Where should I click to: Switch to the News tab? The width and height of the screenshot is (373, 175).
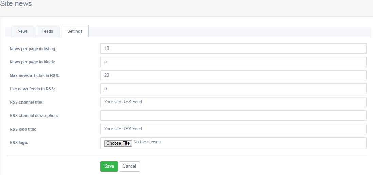pos(22,31)
